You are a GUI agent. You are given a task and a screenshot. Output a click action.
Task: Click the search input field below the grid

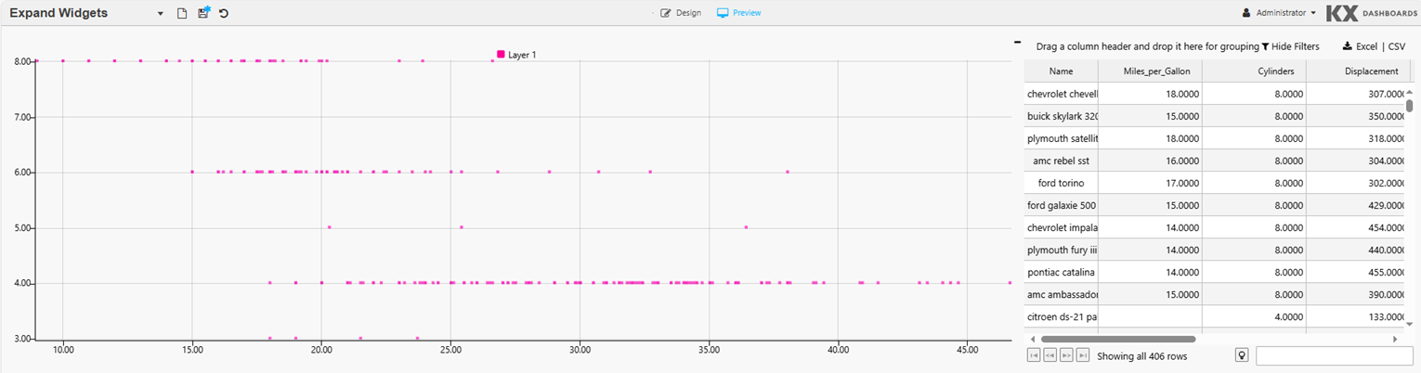(1334, 356)
